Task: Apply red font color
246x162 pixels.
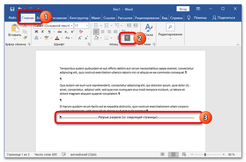Action: 57,38
